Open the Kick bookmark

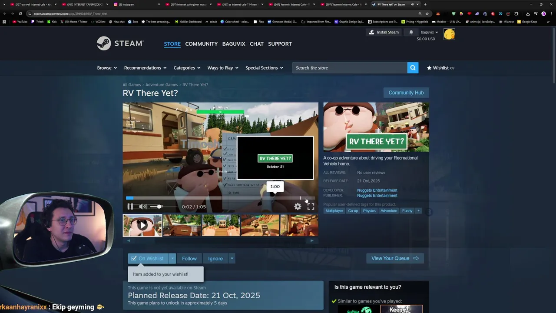click(x=52, y=21)
